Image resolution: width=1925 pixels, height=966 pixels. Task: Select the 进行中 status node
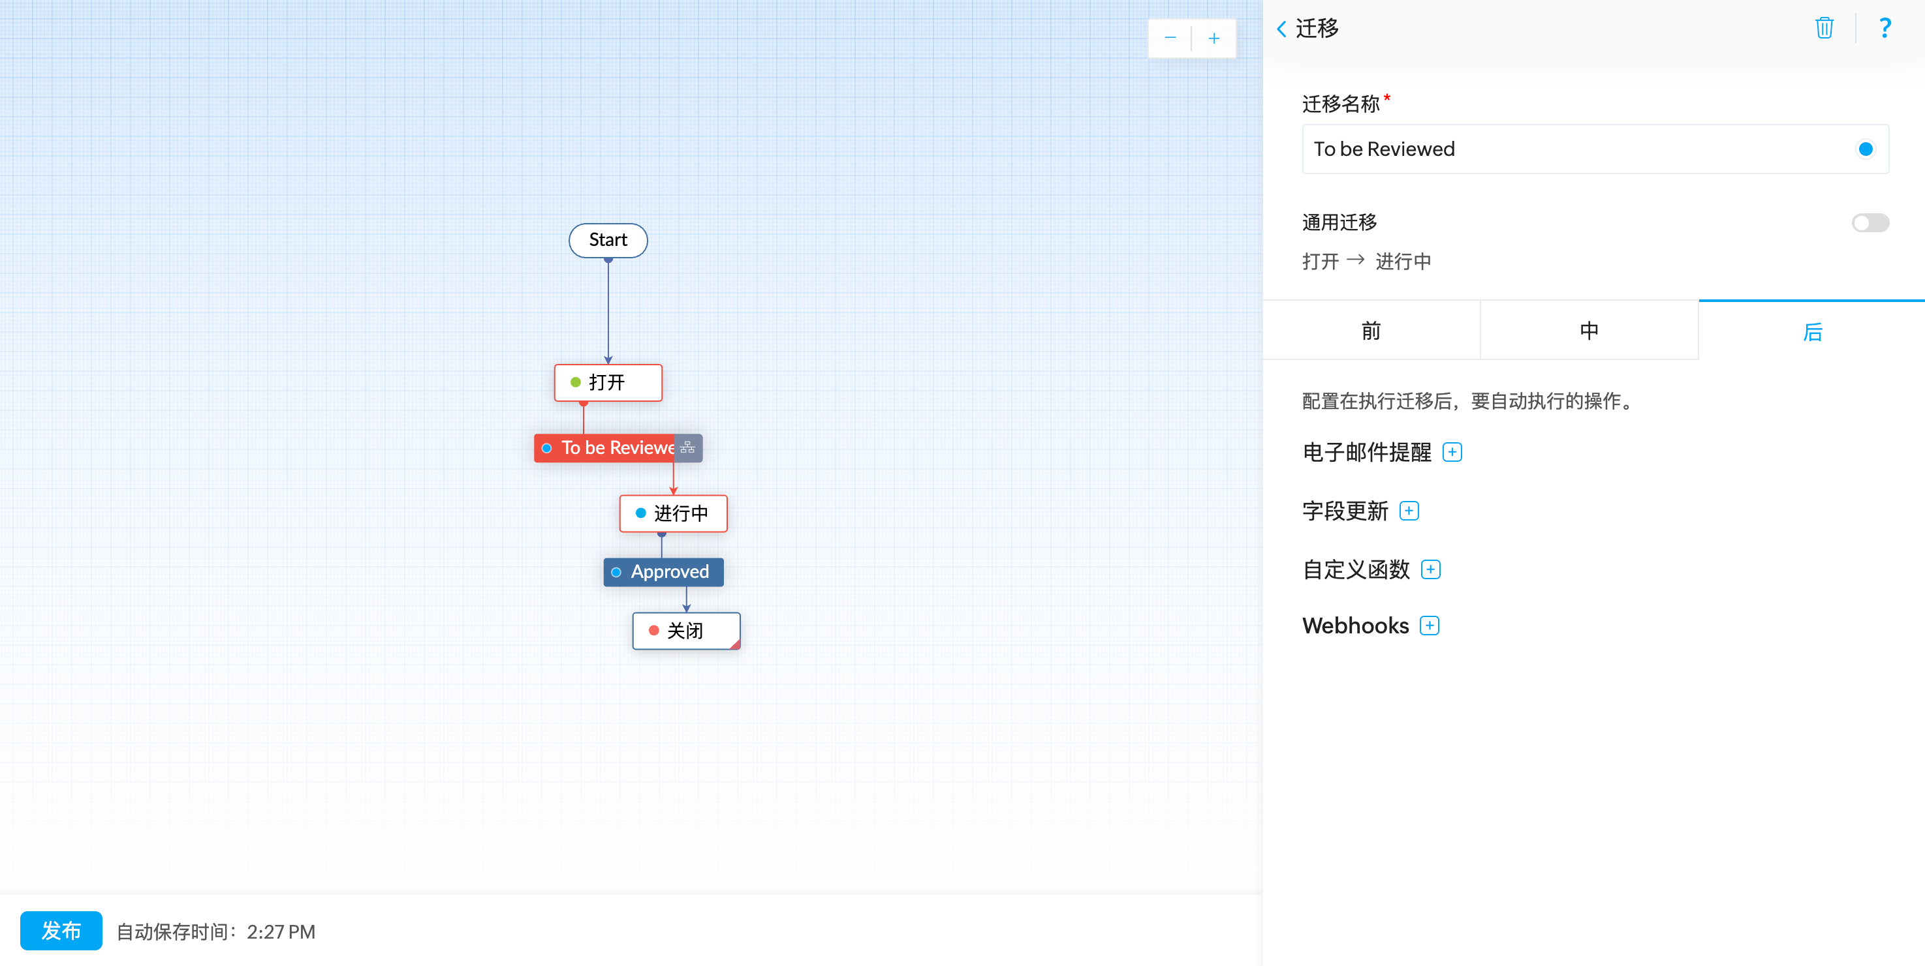pyautogui.click(x=672, y=513)
